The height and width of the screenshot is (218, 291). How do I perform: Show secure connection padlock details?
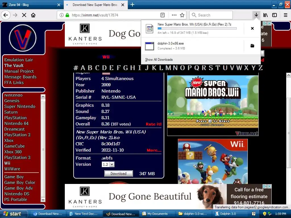67,15
